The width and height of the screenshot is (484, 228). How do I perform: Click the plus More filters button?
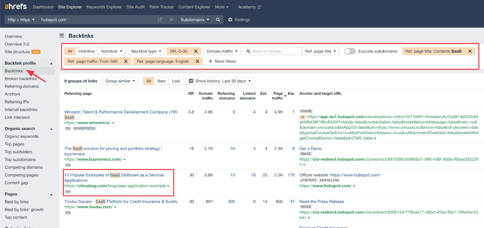point(222,61)
